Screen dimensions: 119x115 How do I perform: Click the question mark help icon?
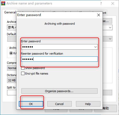101,3
